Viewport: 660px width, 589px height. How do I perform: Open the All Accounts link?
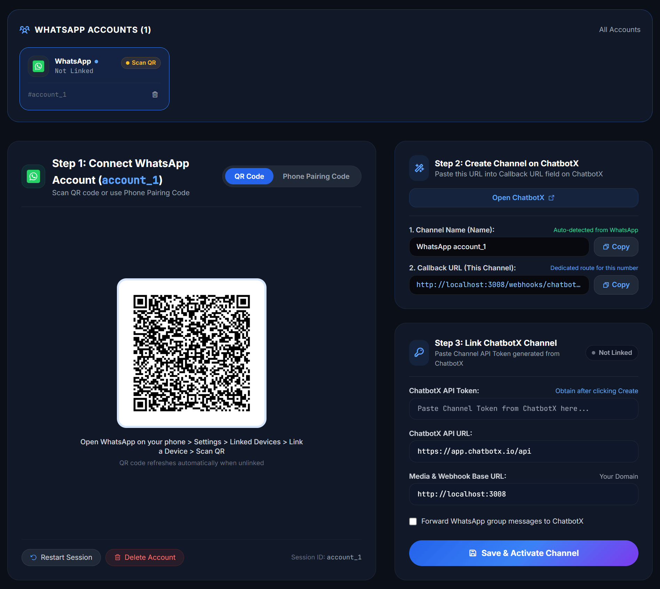pos(620,30)
